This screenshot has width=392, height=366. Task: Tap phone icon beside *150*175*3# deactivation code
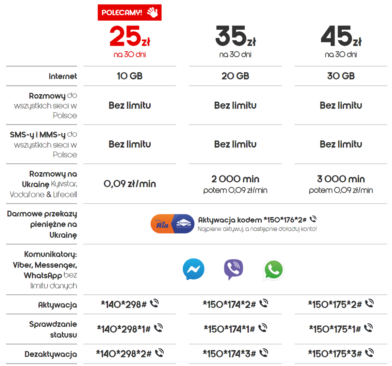(x=369, y=353)
